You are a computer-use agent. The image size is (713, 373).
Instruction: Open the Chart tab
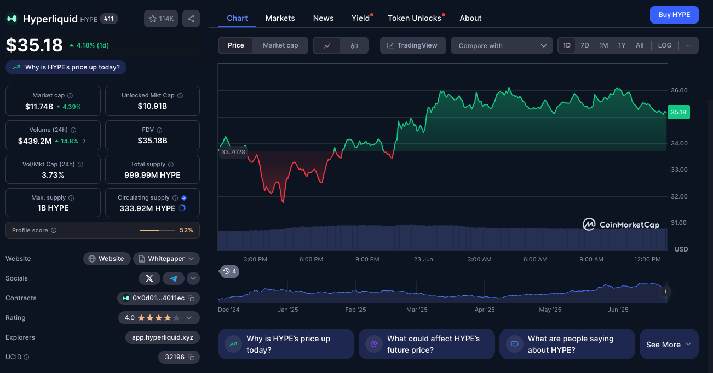237,18
